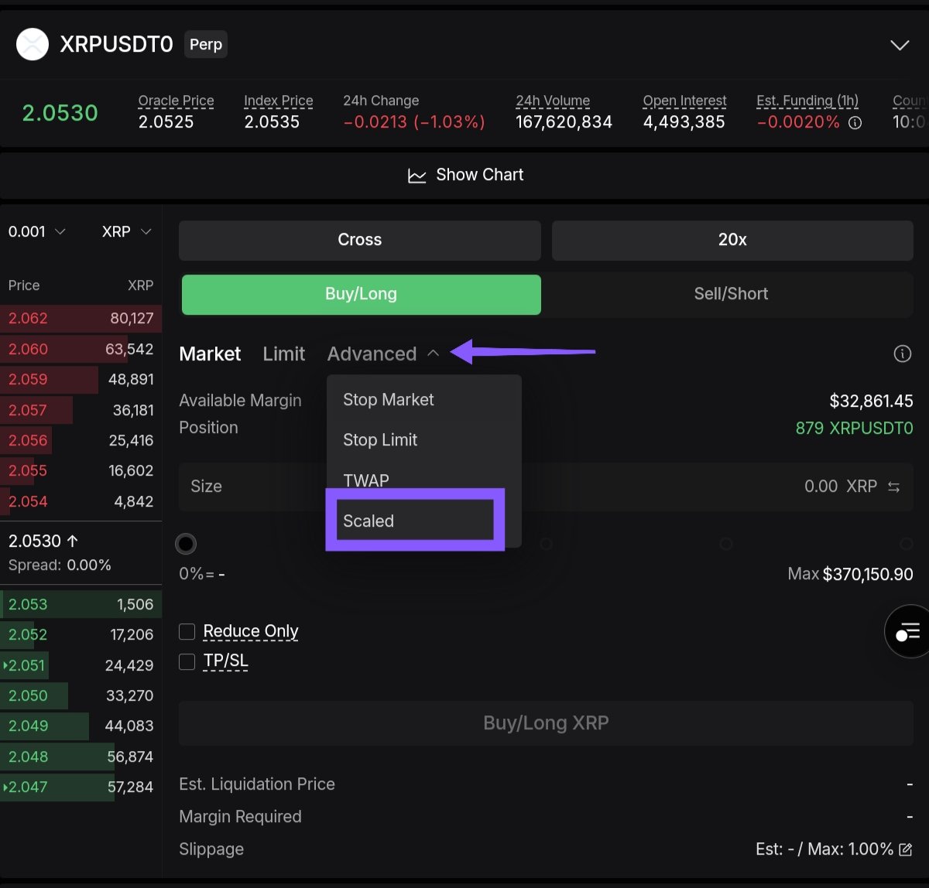Expand the market selector chevron at top right
Image resolution: width=929 pixels, height=888 pixels.
pyautogui.click(x=900, y=45)
